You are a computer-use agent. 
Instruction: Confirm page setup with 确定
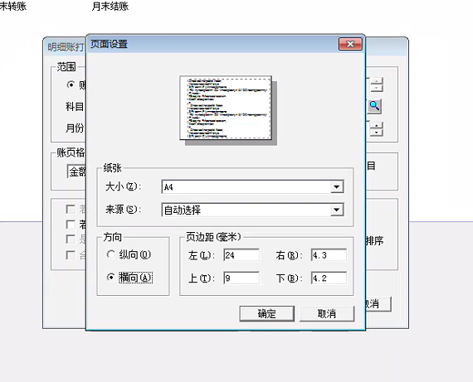pos(266,313)
